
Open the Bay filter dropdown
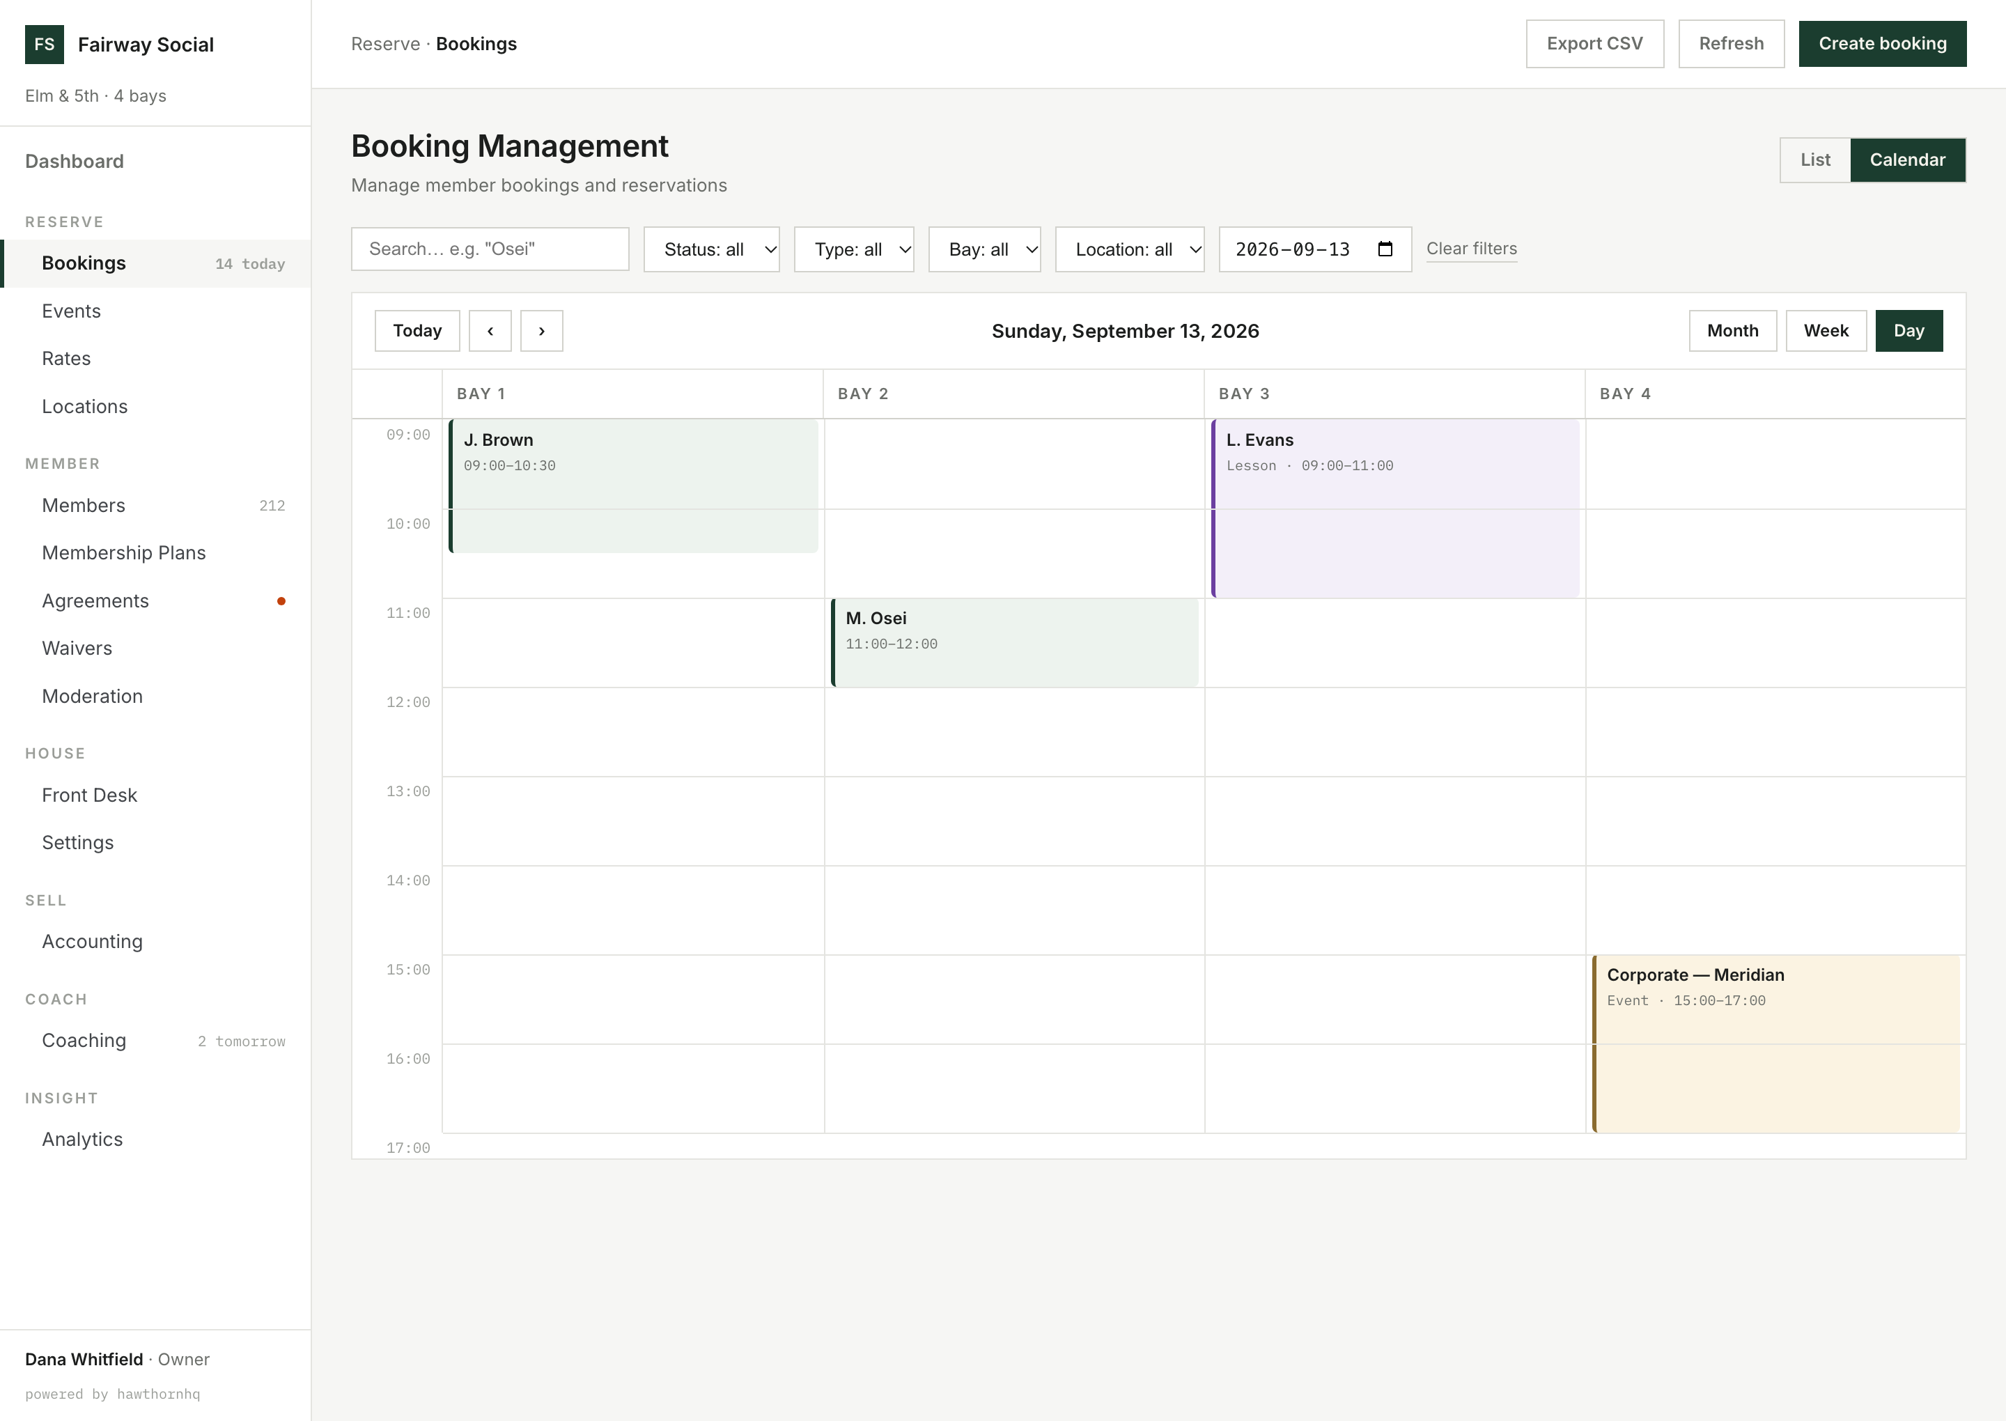pos(984,249)
